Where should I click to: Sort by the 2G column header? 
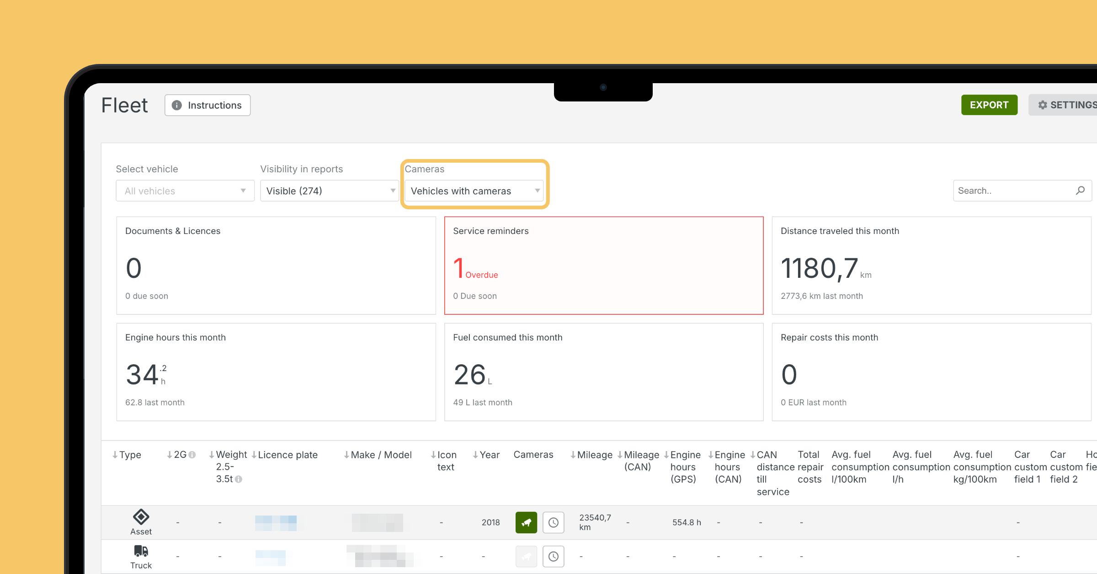pyautogui.click(x=177, y=455)
